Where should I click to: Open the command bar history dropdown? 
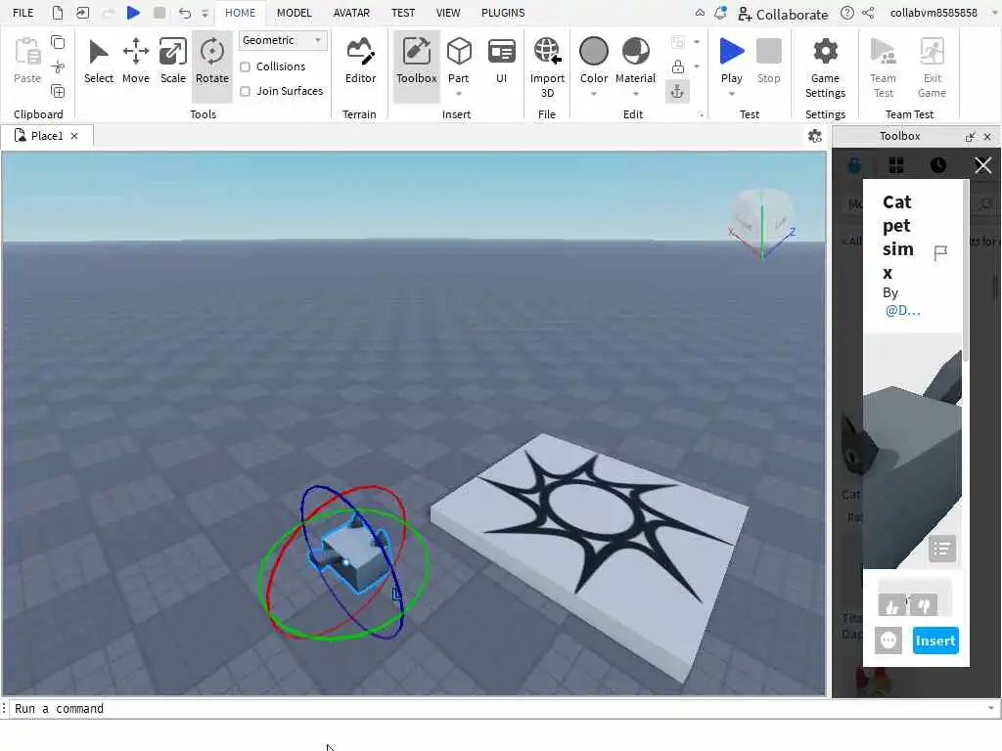coord(991,708)
